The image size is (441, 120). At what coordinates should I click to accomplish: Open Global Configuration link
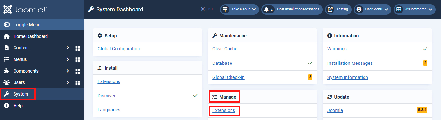coord(119,49)
